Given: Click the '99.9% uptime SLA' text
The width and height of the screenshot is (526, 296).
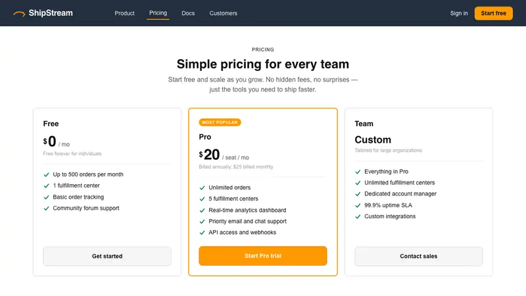Looking at the screenshot, I should [388, 205].
